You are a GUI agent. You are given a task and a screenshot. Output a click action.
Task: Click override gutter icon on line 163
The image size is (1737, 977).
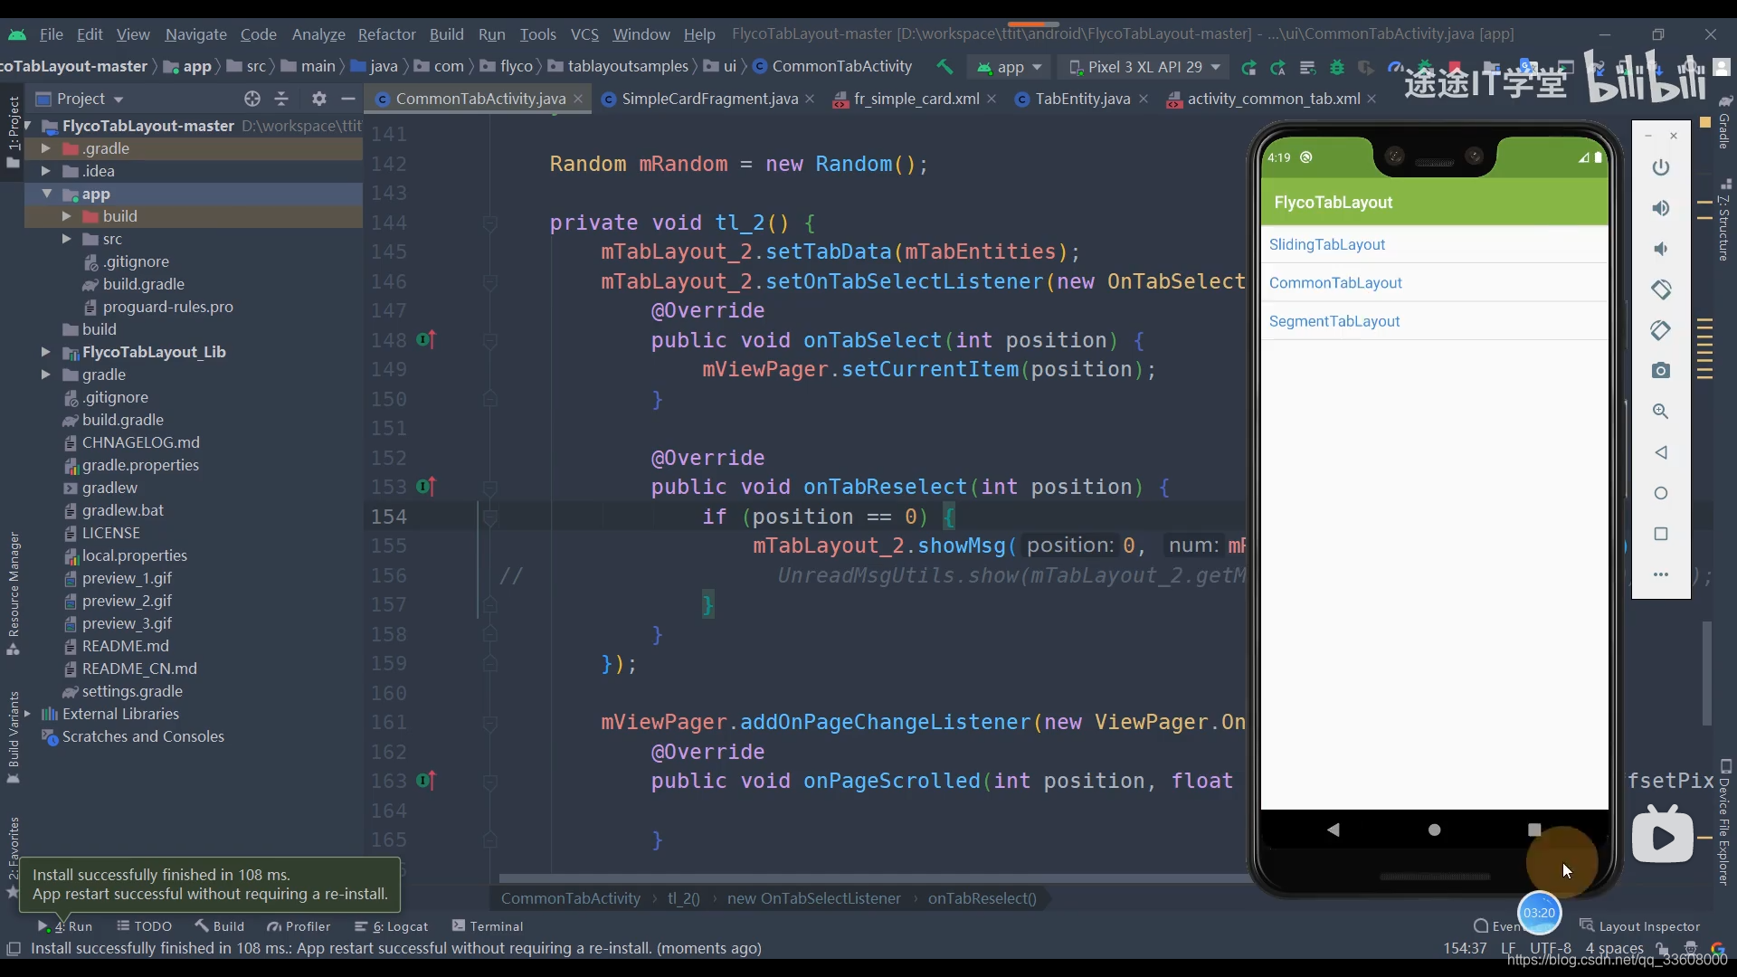(426, 781)
